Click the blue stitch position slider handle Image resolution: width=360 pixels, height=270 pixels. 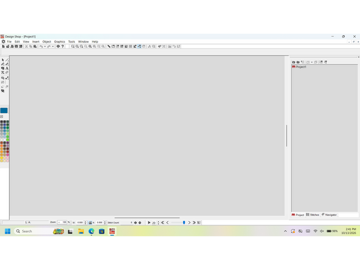(x=184, y=223)
